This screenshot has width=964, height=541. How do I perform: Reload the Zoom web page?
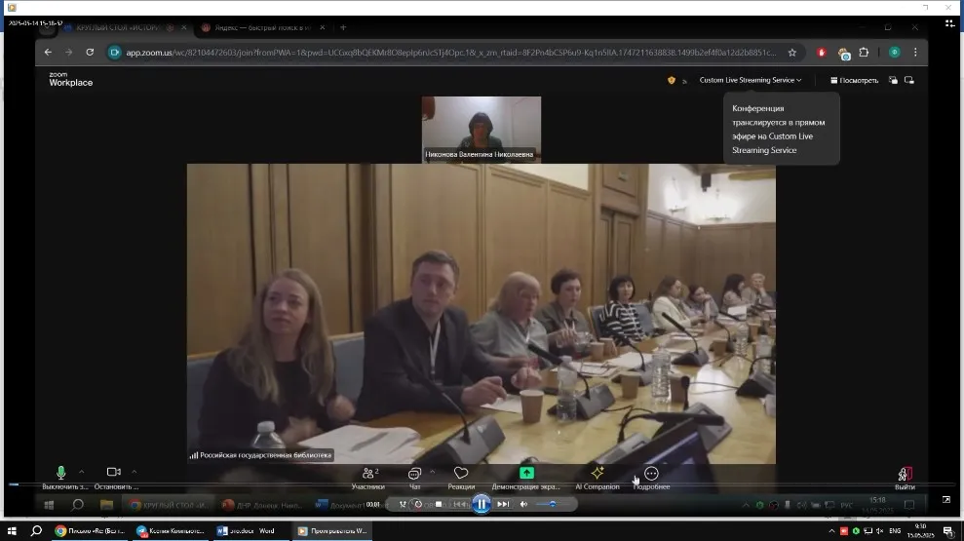[x=90, y=53]
